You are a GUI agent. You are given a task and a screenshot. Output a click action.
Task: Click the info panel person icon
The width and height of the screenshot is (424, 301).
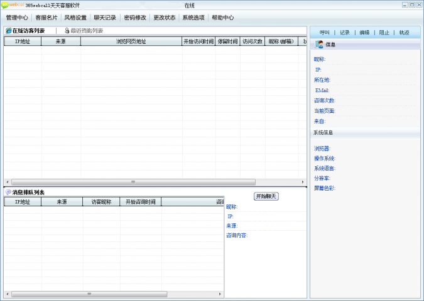point(319,45)
